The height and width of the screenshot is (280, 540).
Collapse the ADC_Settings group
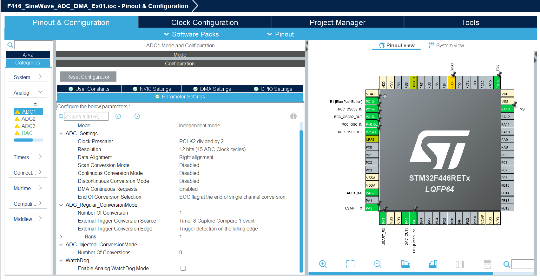(x=61, y=134)
